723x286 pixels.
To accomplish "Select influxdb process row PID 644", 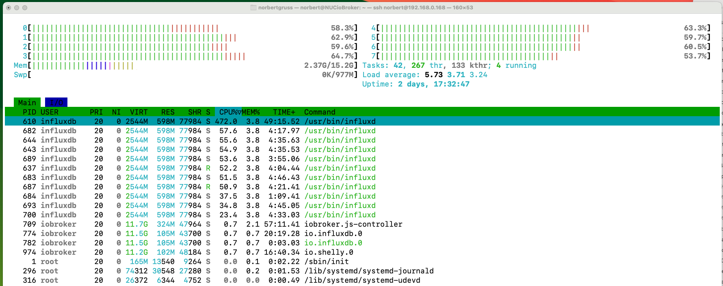I will [x=362, y=140].
